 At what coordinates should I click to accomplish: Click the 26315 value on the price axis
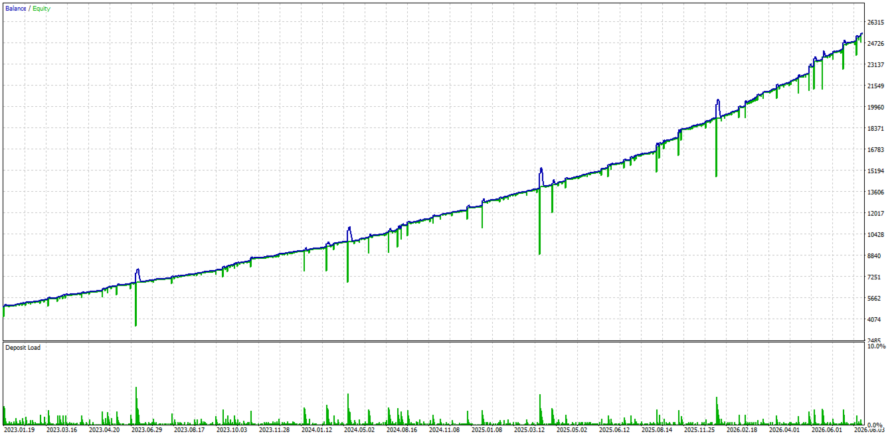(875, 23)
